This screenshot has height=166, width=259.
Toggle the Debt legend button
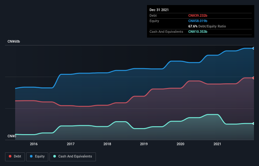click(15, 157)
